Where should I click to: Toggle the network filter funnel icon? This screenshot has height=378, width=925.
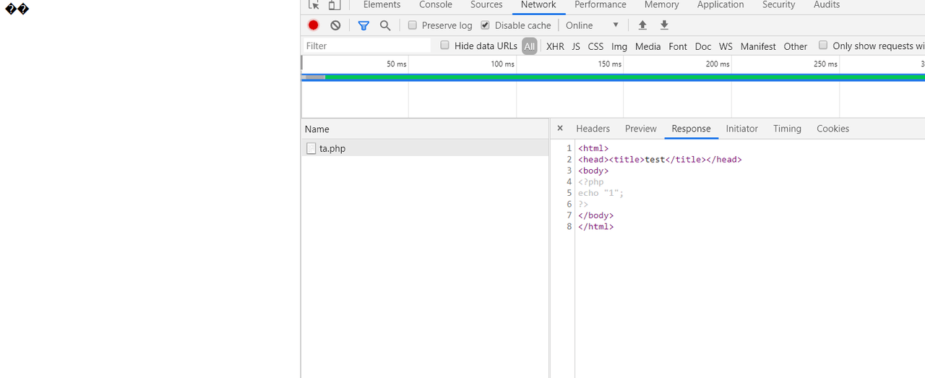click(x=363, y=25)
